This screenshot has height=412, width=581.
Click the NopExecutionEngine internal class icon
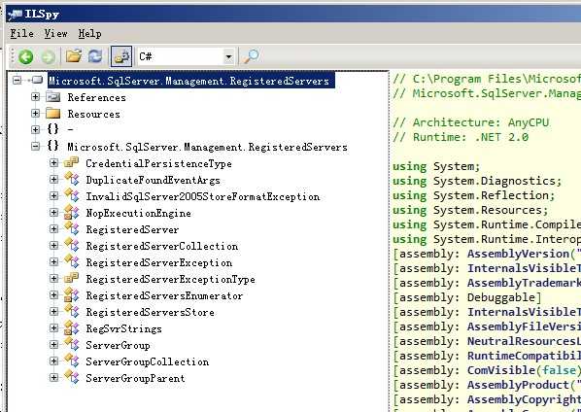click(71, 212)
